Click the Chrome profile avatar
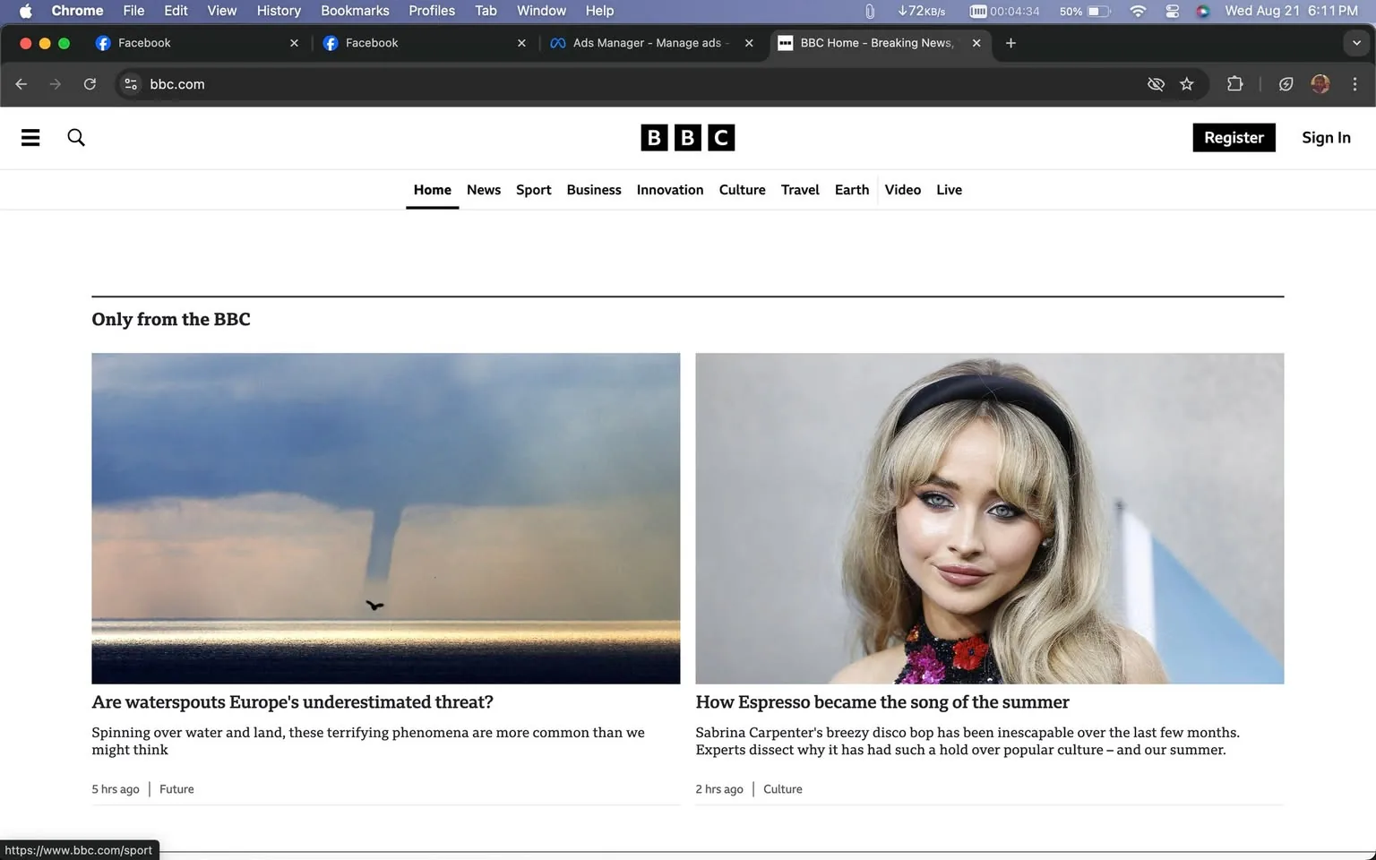This screenshot has height=860, width=1376. 1320,83
